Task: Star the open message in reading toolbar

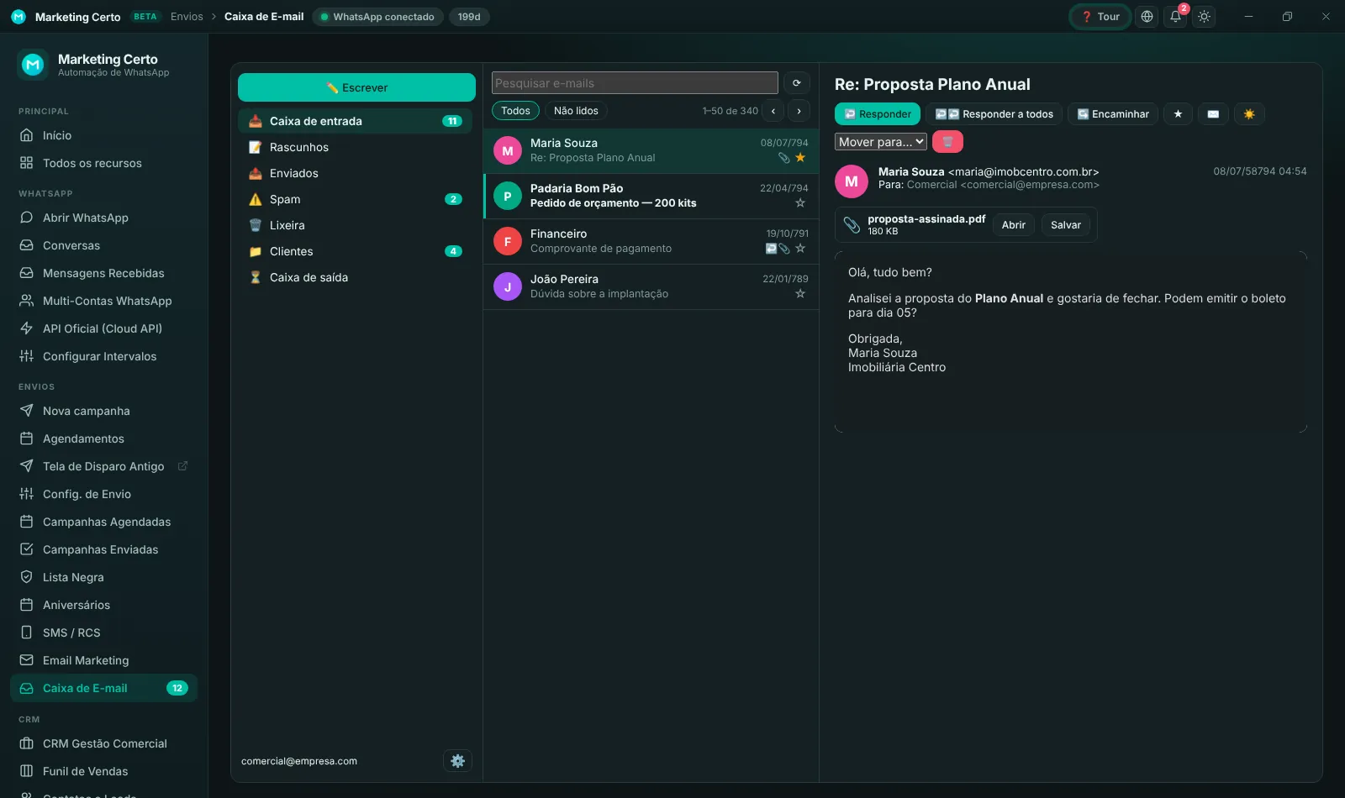Action: (1178, 114)
